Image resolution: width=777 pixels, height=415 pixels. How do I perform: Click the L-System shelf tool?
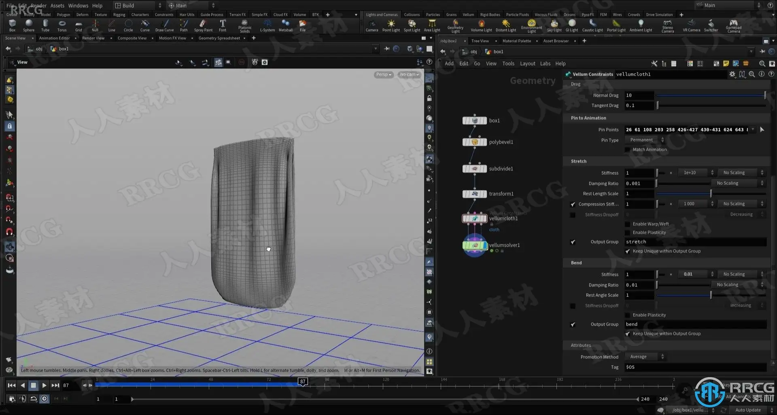click(267, 25)
